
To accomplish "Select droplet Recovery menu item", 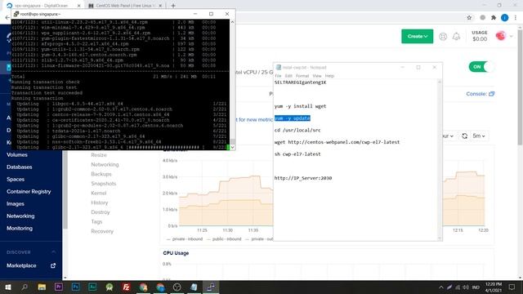I will coord(102,231).
